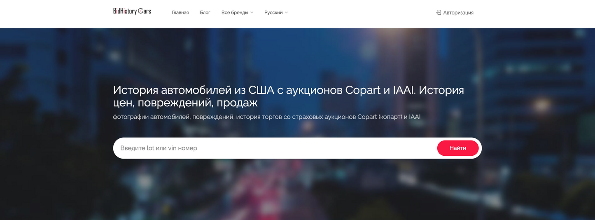The height and width of the screenshot is (220, 595).
Task: Click the chevron icon next to Русский
Action: coord(287,13)
